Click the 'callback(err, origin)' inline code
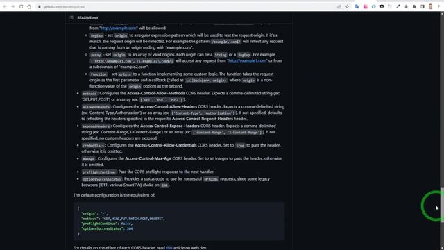The image size is (444, 250). coord(206,81)
